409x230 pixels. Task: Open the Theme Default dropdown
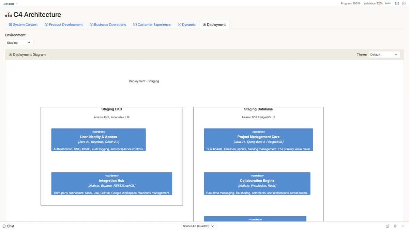pos(384,55)
